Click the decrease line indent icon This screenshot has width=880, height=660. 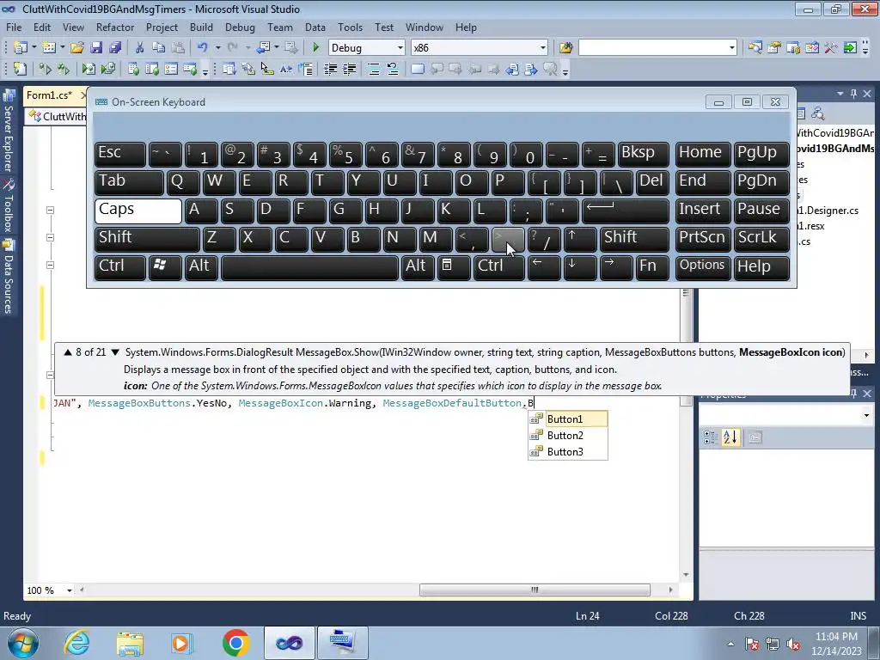tap(331, 69)
